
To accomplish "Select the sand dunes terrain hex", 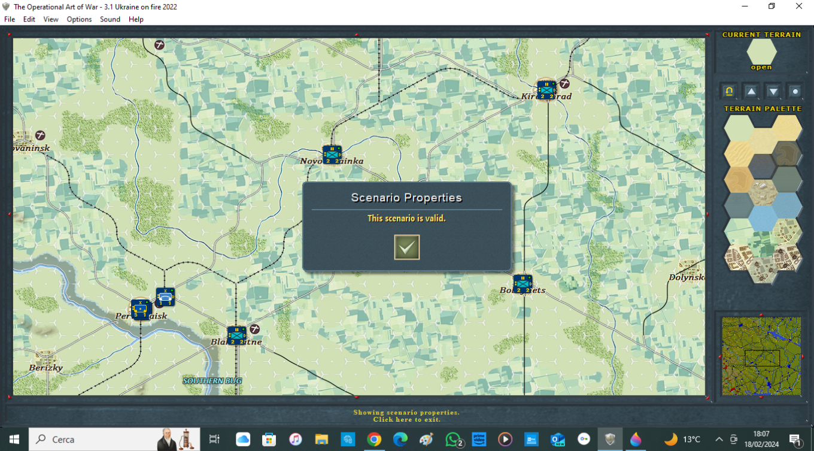I will point(739,153).
